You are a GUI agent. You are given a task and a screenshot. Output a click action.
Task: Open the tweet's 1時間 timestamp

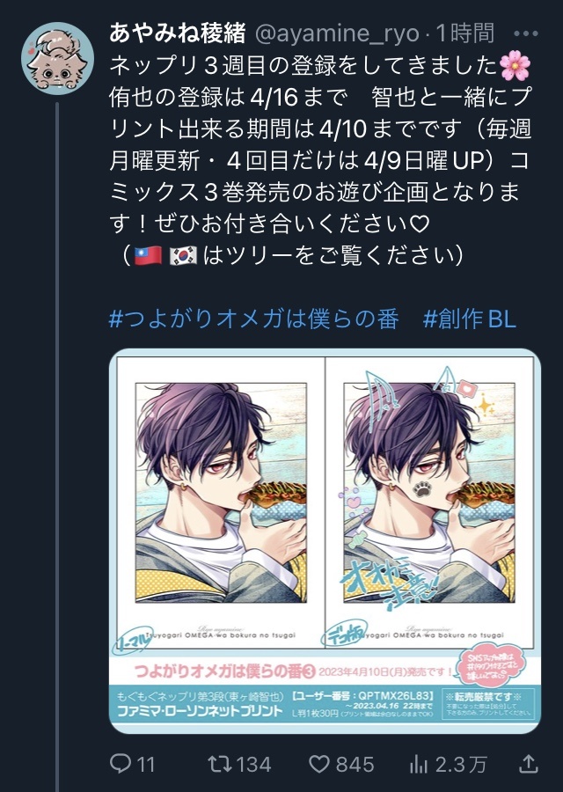[x=464, y=33]
